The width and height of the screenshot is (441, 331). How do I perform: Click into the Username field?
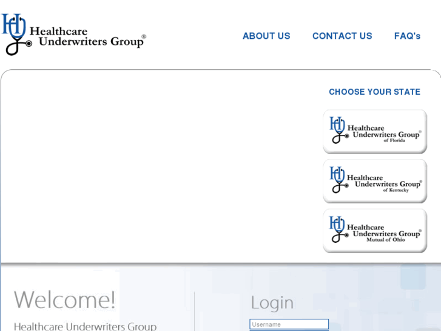(289, 324)
